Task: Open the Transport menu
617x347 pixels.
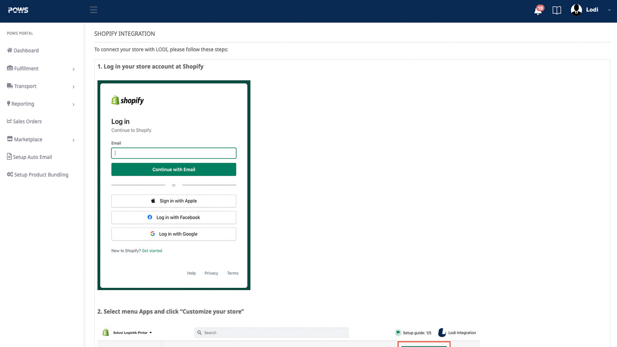Action: tap(25, 86)
